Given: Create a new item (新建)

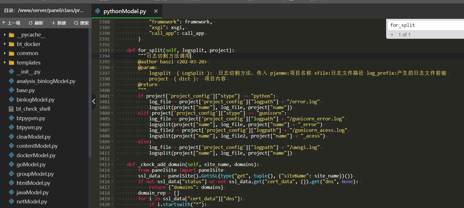Looking at the screenshot, I should click(59, 23).
